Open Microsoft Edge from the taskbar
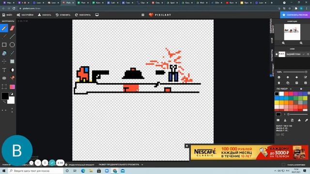 (83, 171)
